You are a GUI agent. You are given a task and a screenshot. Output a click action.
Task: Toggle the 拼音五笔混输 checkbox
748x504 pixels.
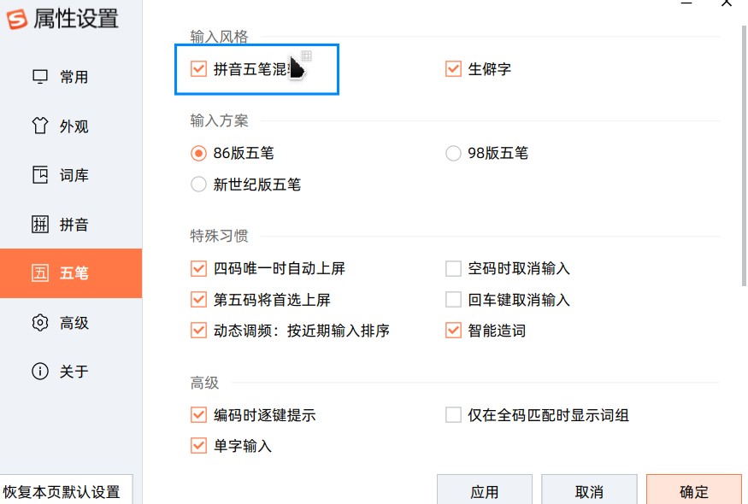point(199,69)
